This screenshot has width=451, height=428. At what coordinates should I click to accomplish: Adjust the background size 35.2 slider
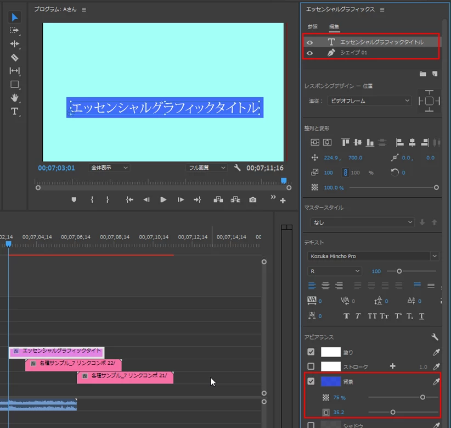pos(393,412)
